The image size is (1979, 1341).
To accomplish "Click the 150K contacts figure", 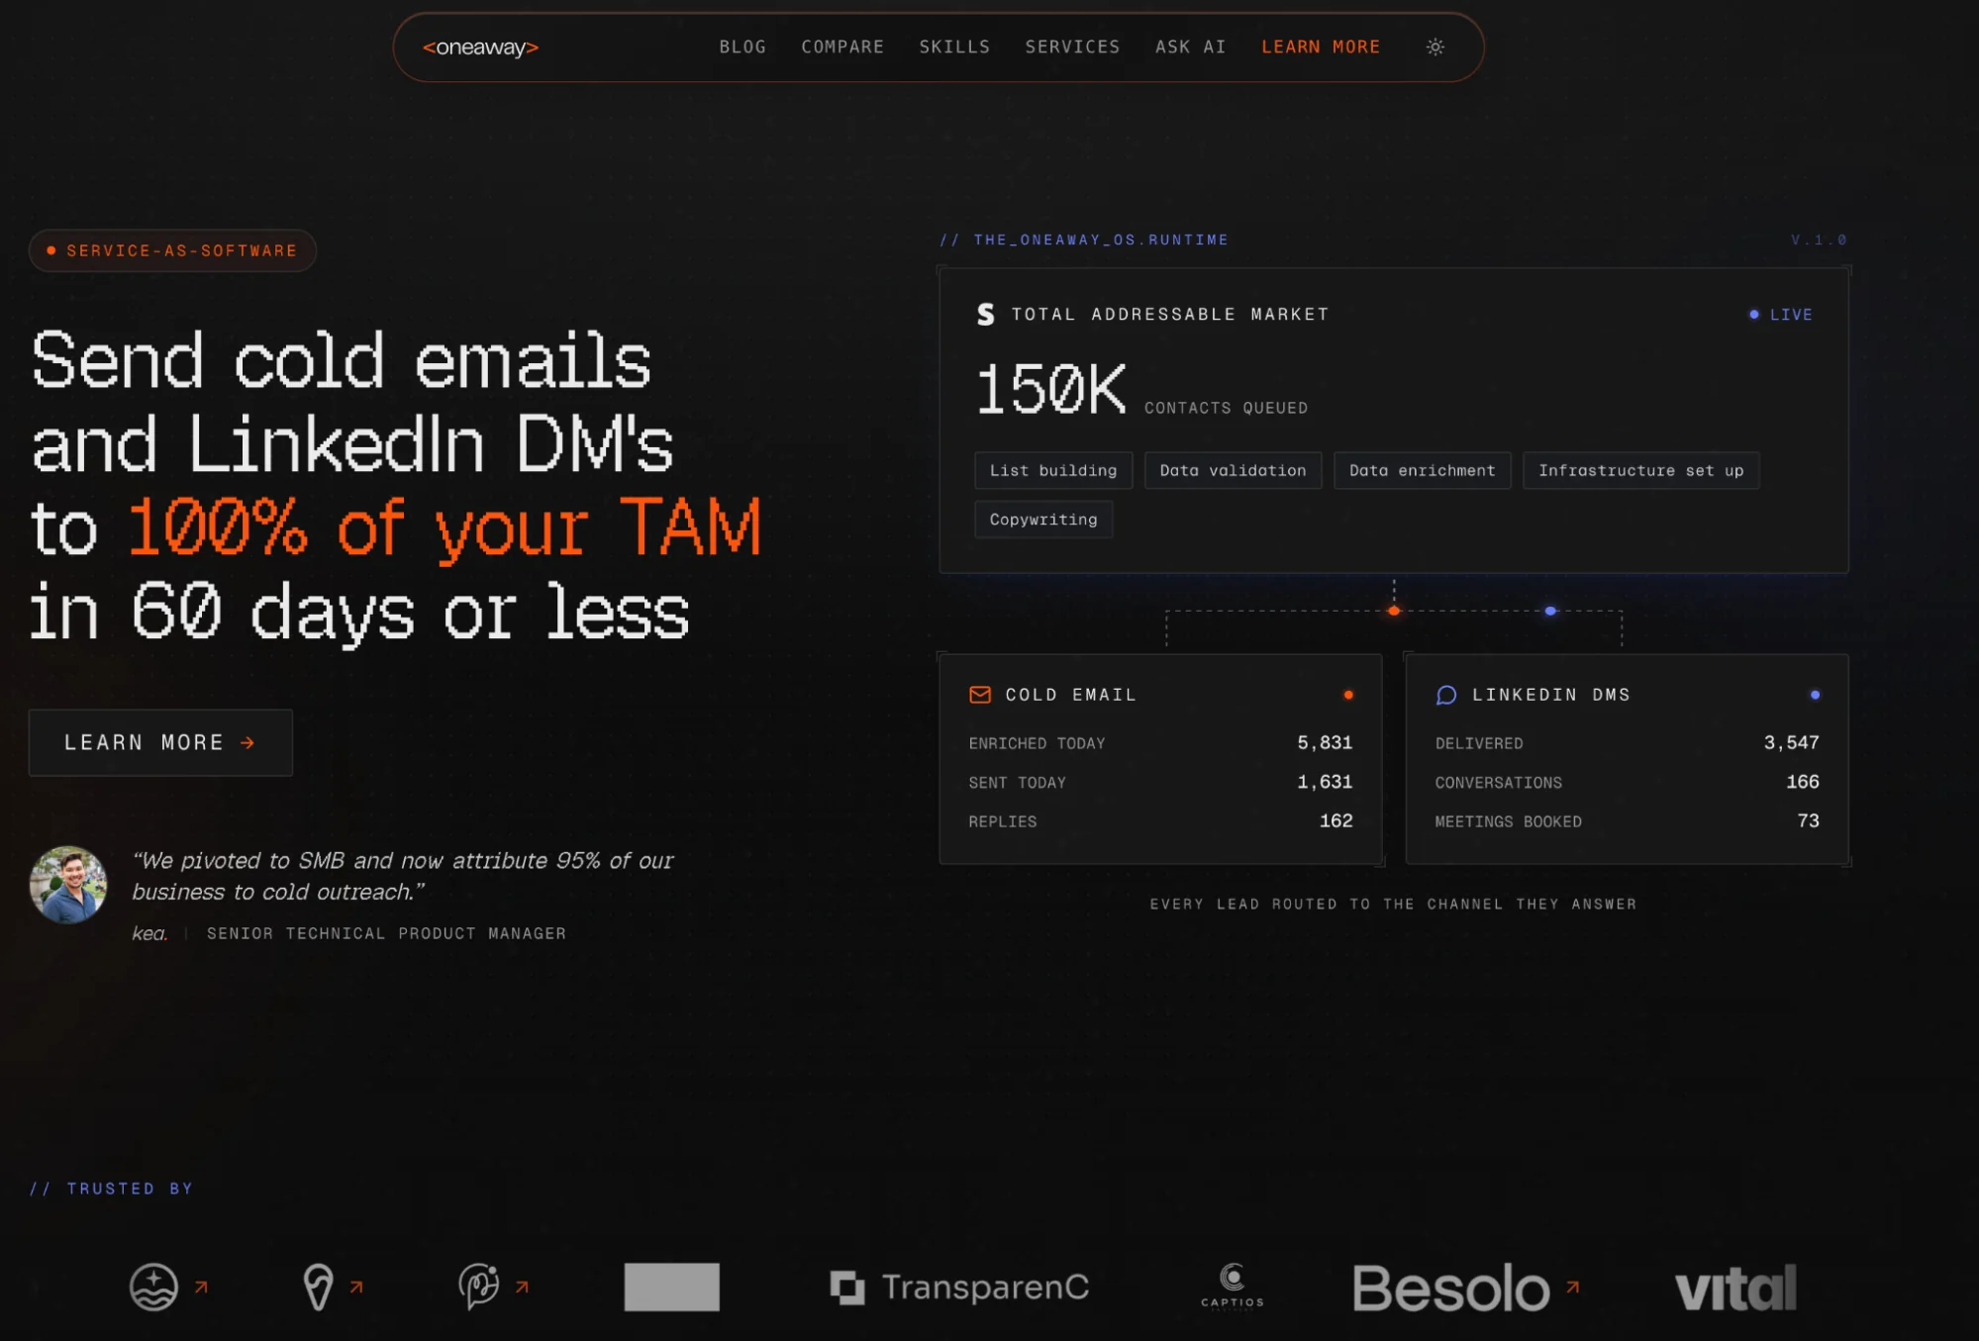I will (1050, 389).
